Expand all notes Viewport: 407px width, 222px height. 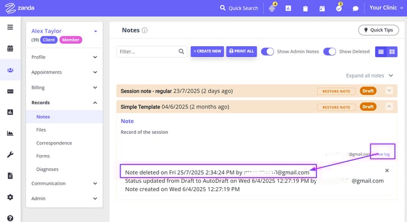pyautogui.click(x=370, y=76)
